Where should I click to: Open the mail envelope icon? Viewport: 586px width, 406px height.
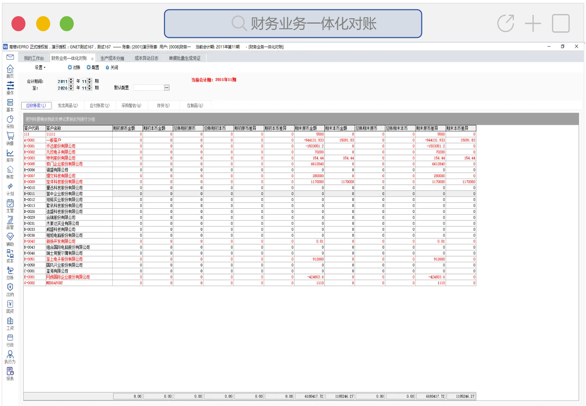[10, 57]
